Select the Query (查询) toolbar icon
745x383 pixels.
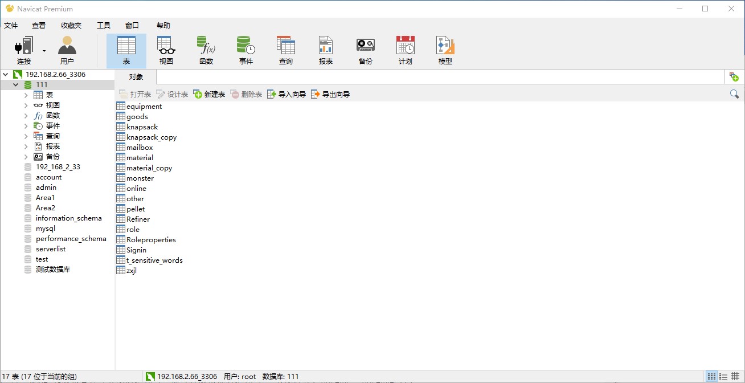click(286, 51)
